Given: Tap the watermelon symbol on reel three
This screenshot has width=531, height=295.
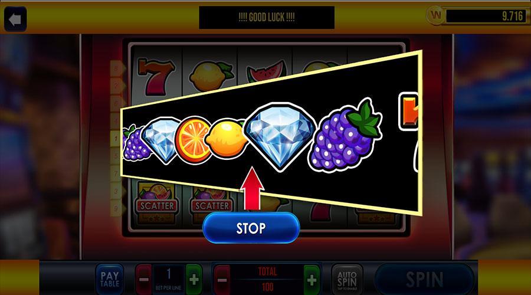Looking at the screenshot, I should pos(267,71).
